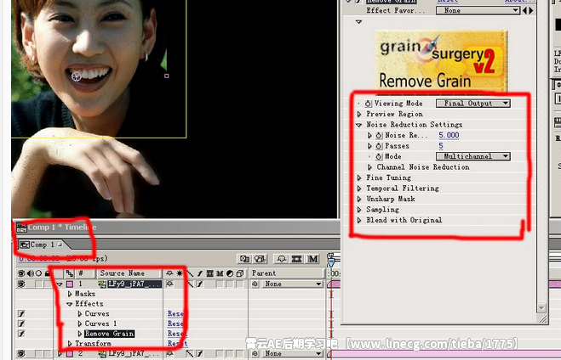Click Reset link for Transform
Viewport: 561px width, 360px height.
[x=177, y=344]
